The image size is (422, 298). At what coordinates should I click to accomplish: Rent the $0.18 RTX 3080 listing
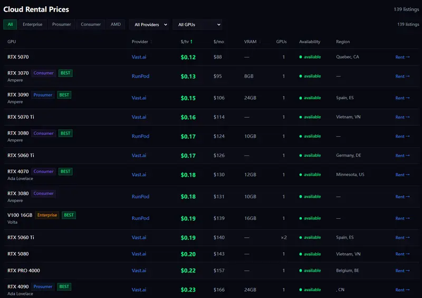click(402, 197)
